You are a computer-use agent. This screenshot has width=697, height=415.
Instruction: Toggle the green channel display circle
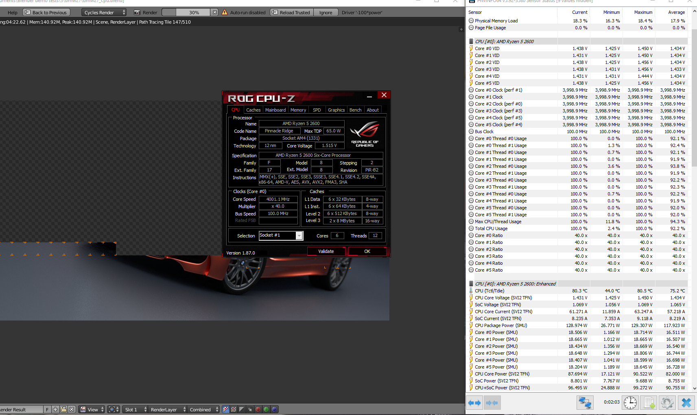(x=266, y=409)
